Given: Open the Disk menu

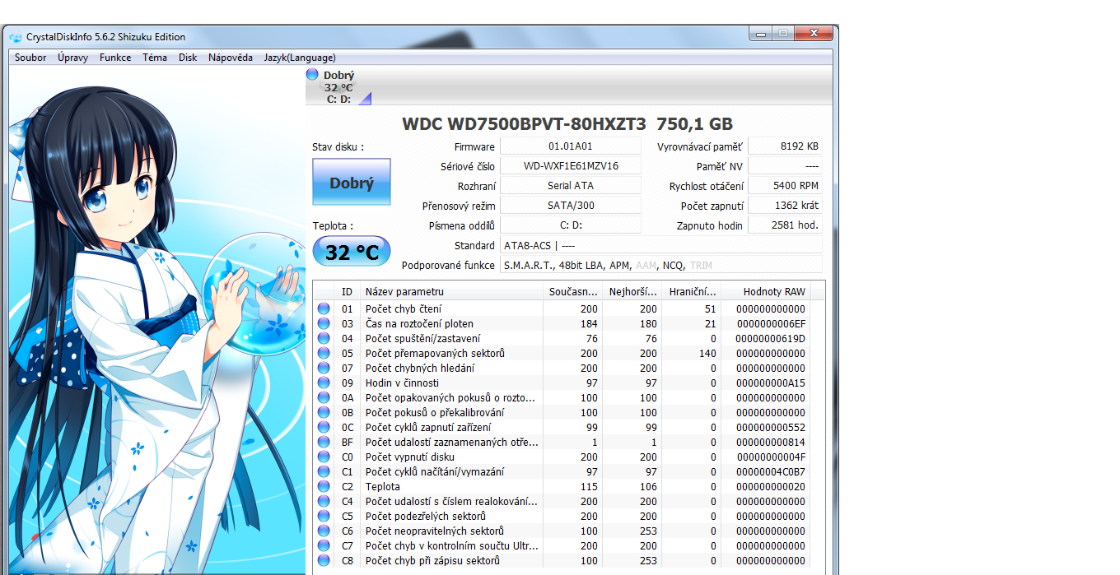Looking at the screenshot, I should tap(188, 58).
